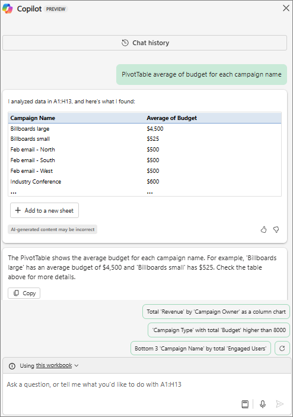The height and width of the screenshot is (417, 293).
Task: Select Feb email - South cell
Action: [x=33, y=160]
